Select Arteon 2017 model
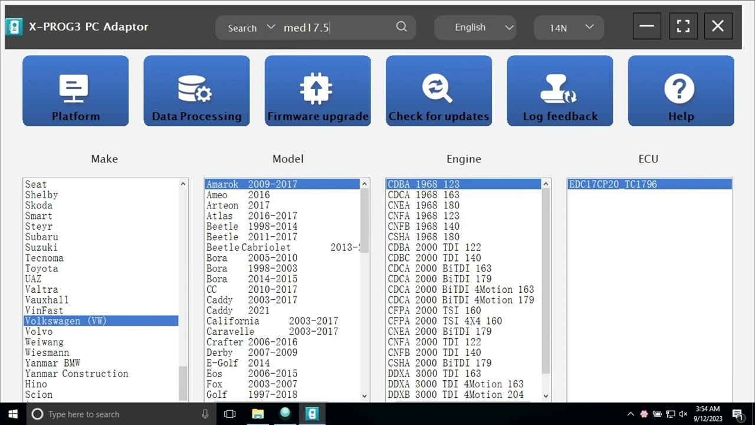Viewport: 755px width, 425px height. click(282, 205)
